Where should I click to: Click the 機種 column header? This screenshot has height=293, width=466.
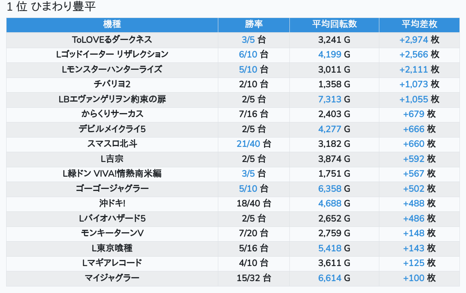tap(112, 24)
